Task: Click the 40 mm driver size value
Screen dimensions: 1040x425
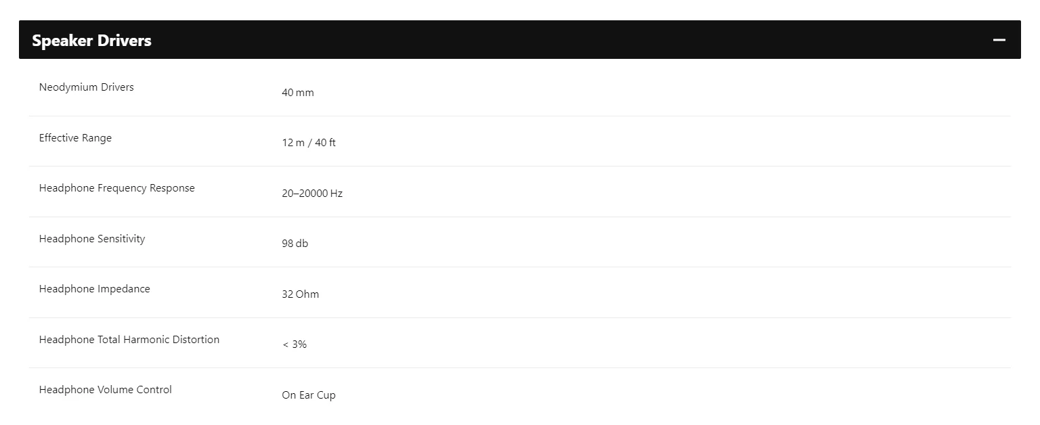Action: pyautogui.click(x=298, y=93)
